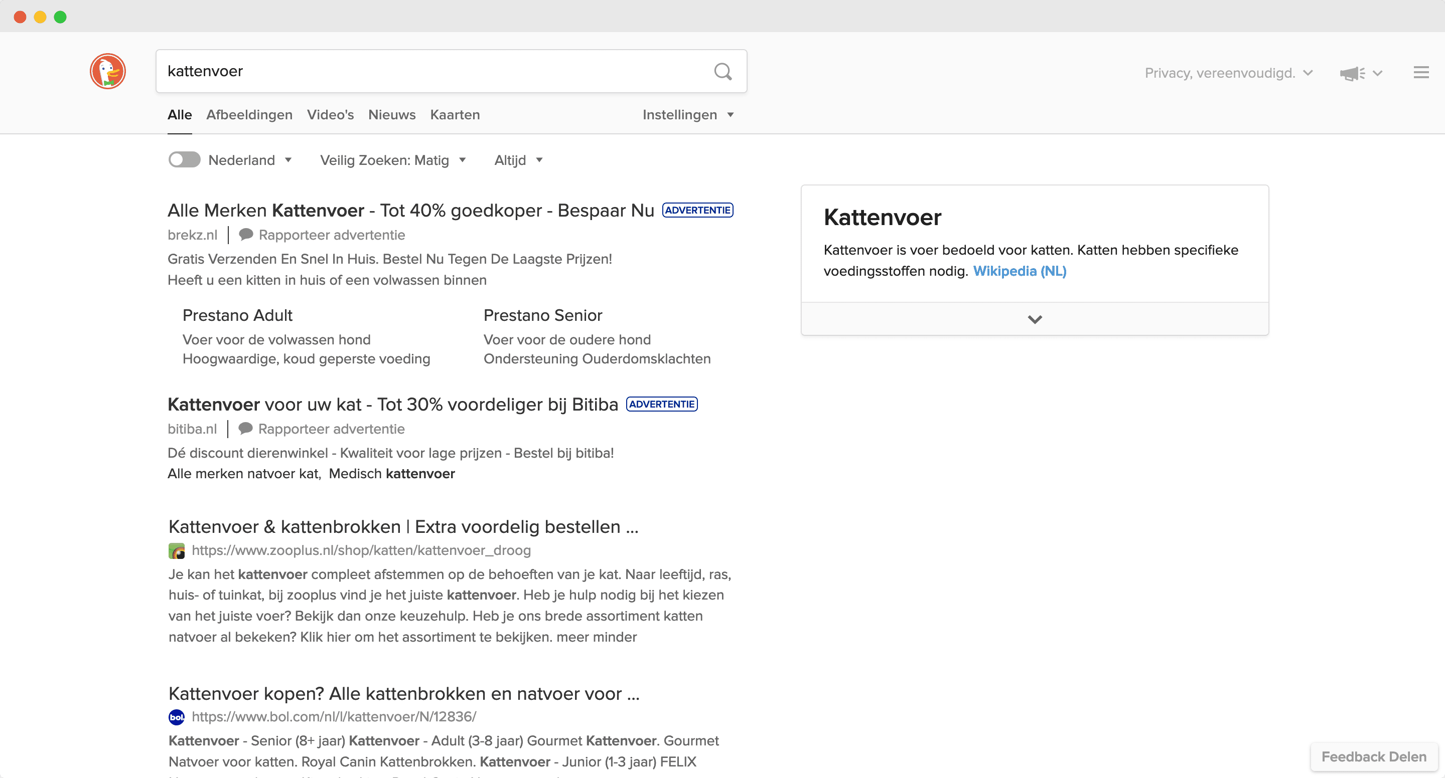
Task: Click the brekz.nl domain text
Action: click(x=192, y=235)
